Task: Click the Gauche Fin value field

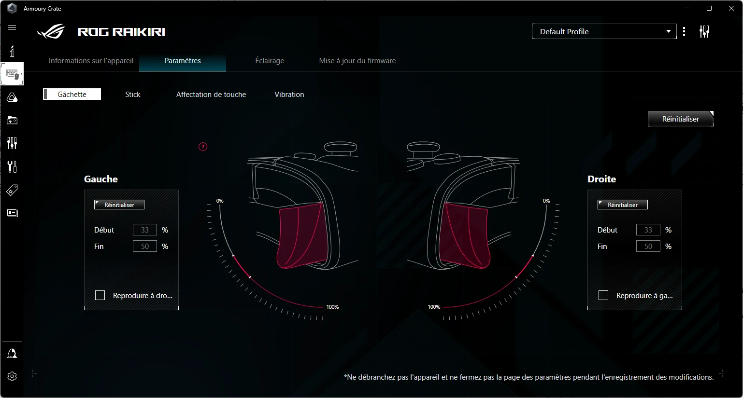Action: tap(145, 247)
